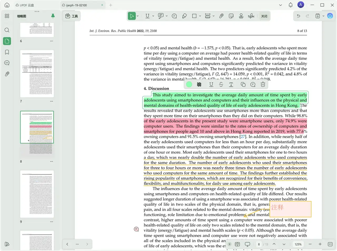Switch highlight to strikethrough style
This screenshot has height=251, width=337.
click(x=221, y=84)
